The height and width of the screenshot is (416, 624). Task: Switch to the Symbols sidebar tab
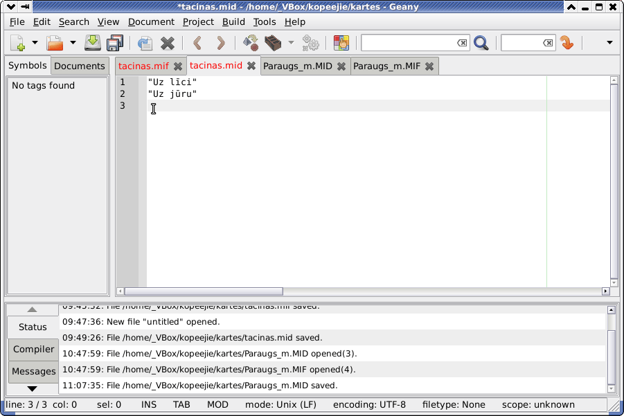[28, 65]
